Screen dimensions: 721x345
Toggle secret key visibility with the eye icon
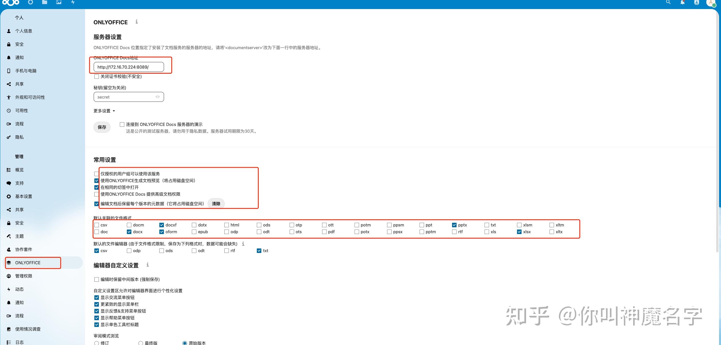[157, 97]
